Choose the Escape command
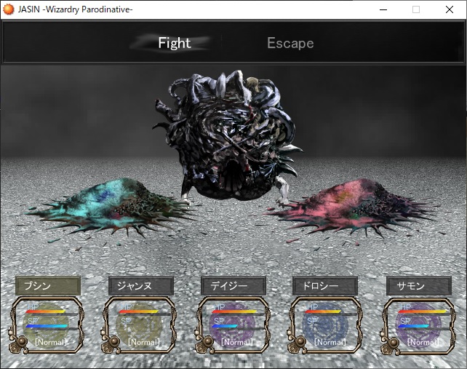This screenshot has width=467, height=369. (290, 43)
